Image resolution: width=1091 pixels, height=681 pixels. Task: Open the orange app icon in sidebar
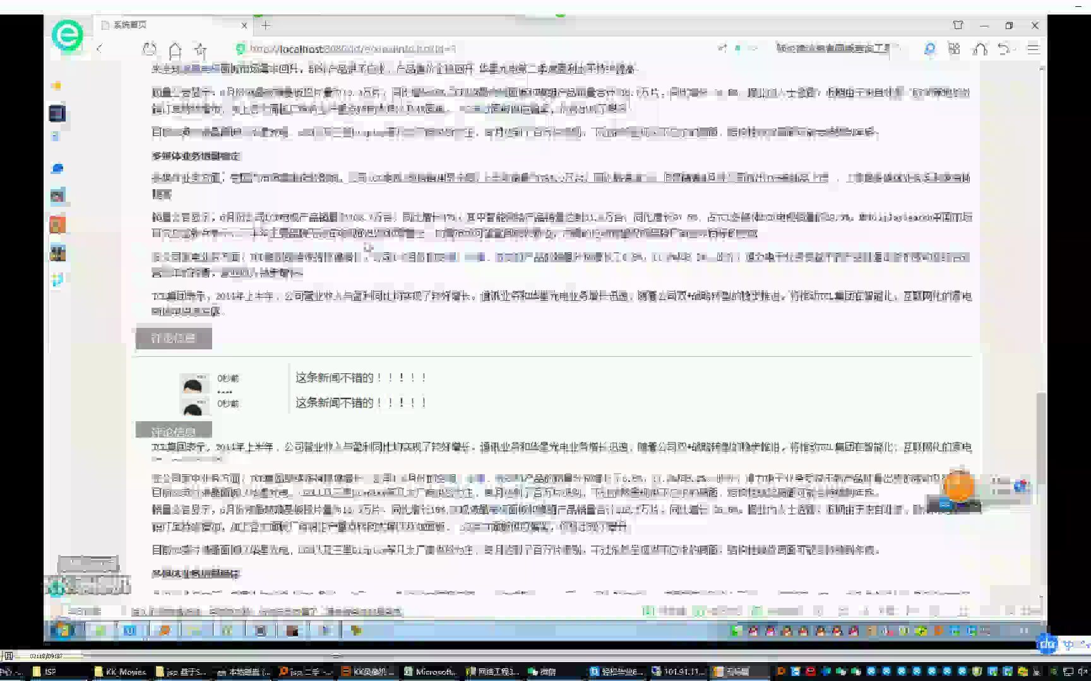pyautogui.click(x=57, y=225)
